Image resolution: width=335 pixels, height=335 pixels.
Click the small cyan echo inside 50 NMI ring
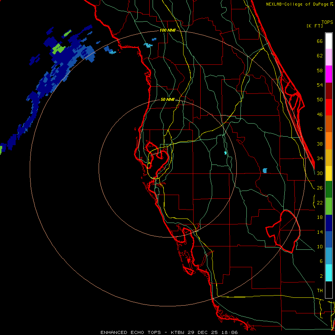(225, 153)
